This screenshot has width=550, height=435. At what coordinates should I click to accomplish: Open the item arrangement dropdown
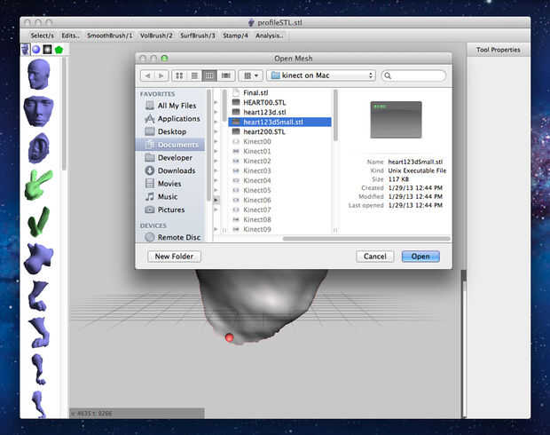250,75
